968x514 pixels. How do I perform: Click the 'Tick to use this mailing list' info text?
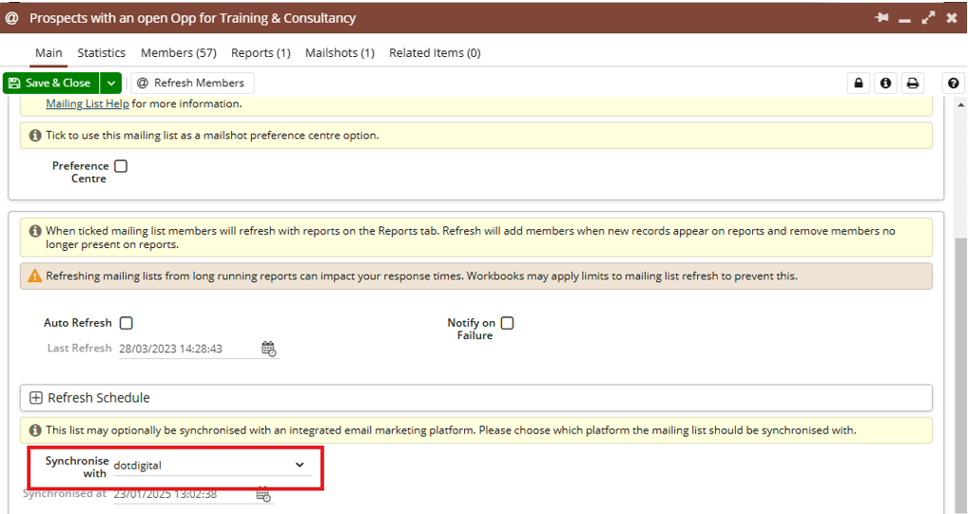point(476,135)
